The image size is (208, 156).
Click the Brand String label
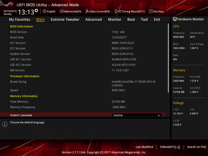(18, 82)
